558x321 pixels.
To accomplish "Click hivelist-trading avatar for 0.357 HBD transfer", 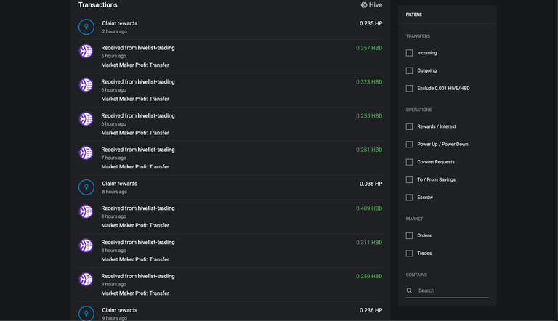I will [86, 51].
